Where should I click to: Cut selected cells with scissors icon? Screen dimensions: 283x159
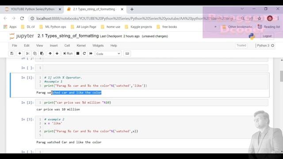pyautogui.click(x=27, y=53)
